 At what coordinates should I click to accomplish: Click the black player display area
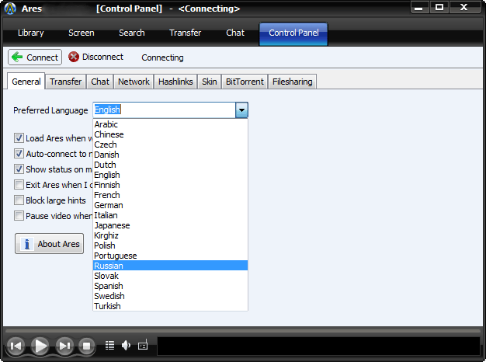[x=318, y=346]
